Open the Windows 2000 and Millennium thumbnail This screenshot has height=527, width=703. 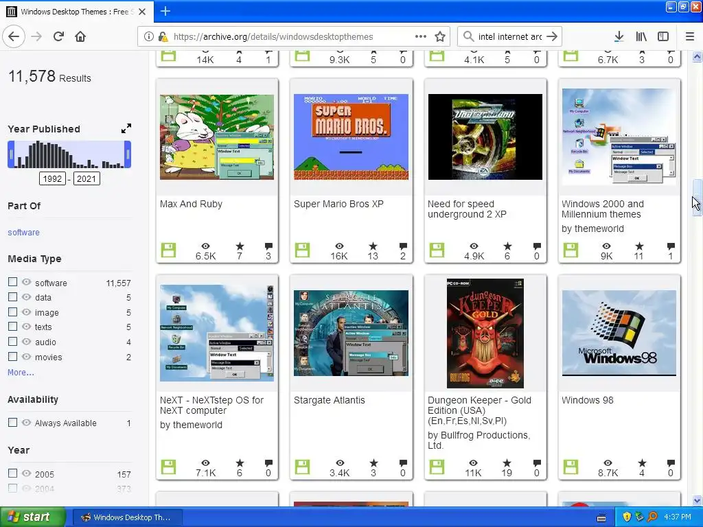click(619, 137)
